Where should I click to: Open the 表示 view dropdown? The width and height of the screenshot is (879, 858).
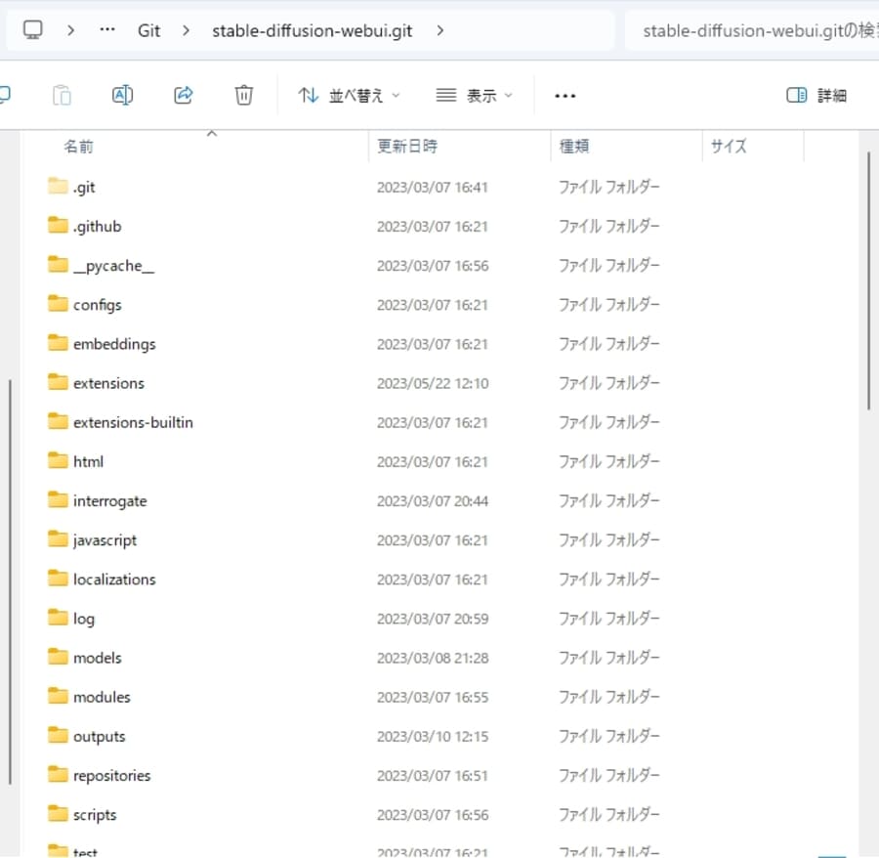(475, 96)
